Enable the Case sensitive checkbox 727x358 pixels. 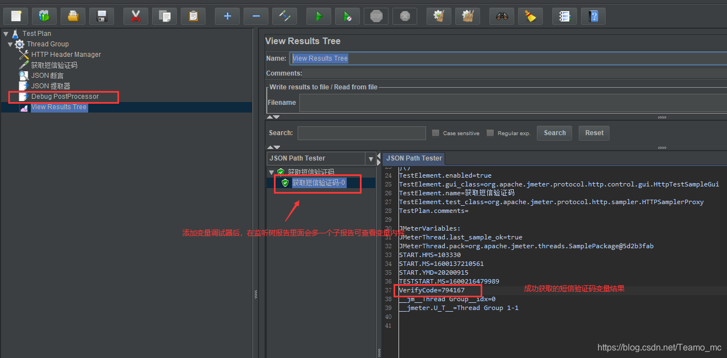pos(435,133)
